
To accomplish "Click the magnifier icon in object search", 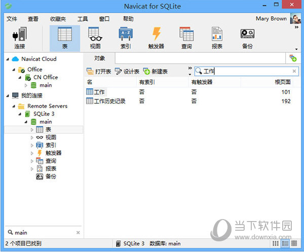I will click(198, 71).
